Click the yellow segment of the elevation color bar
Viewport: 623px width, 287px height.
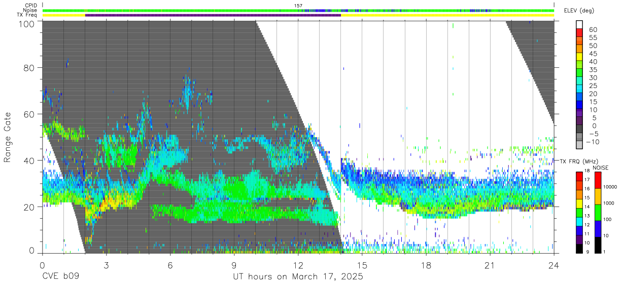point(580,57)
